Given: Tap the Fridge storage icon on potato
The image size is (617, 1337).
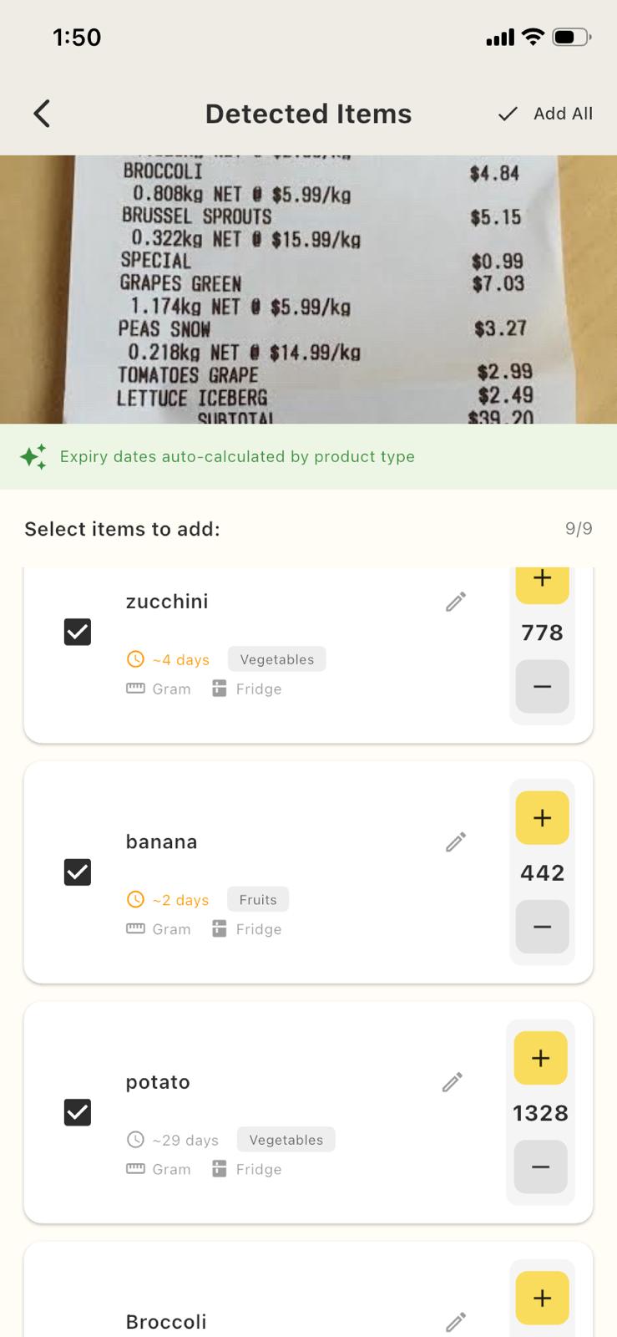Looking at the screenshot, I should coord(220,1169).
